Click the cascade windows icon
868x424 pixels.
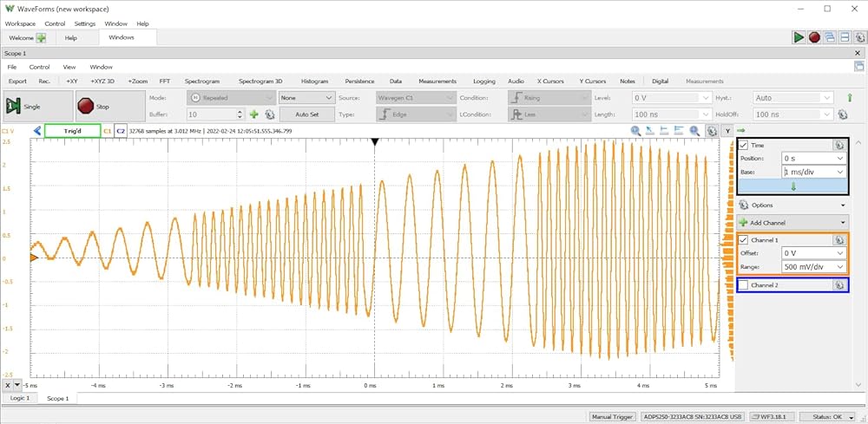829,37
